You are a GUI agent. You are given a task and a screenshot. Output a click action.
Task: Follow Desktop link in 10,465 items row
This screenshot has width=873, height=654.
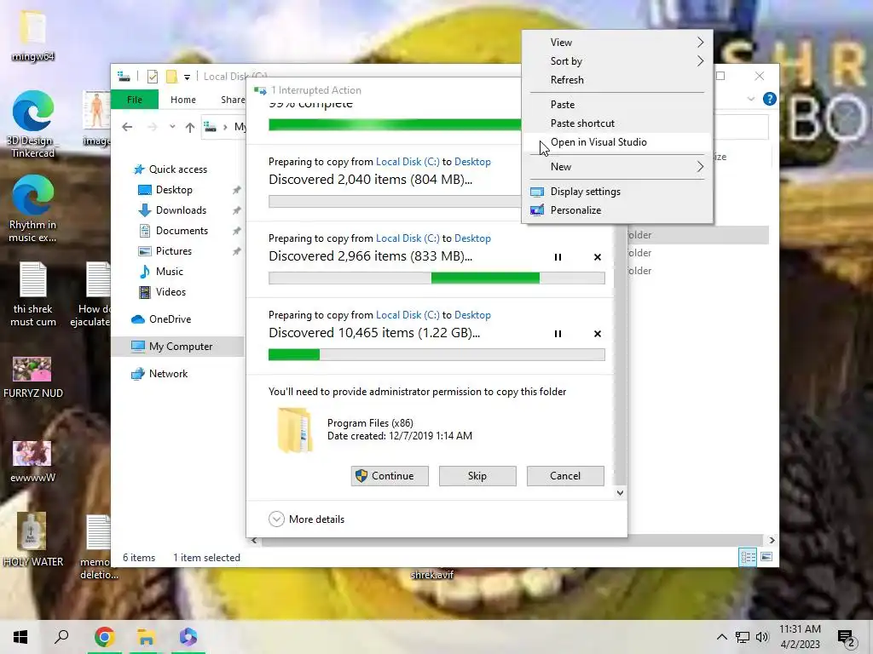[x=472, y=315]
